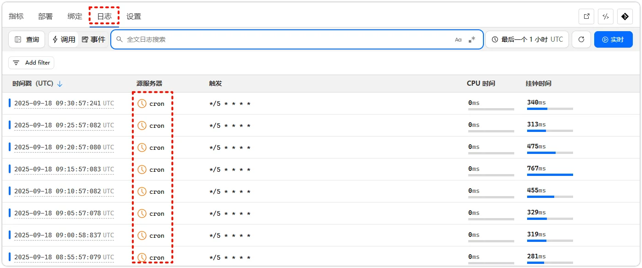Toggle case sensitivity with the Aa control
The width and height of the screenshot is (642, 268).
pyautogui.click(x=458, y=39)
